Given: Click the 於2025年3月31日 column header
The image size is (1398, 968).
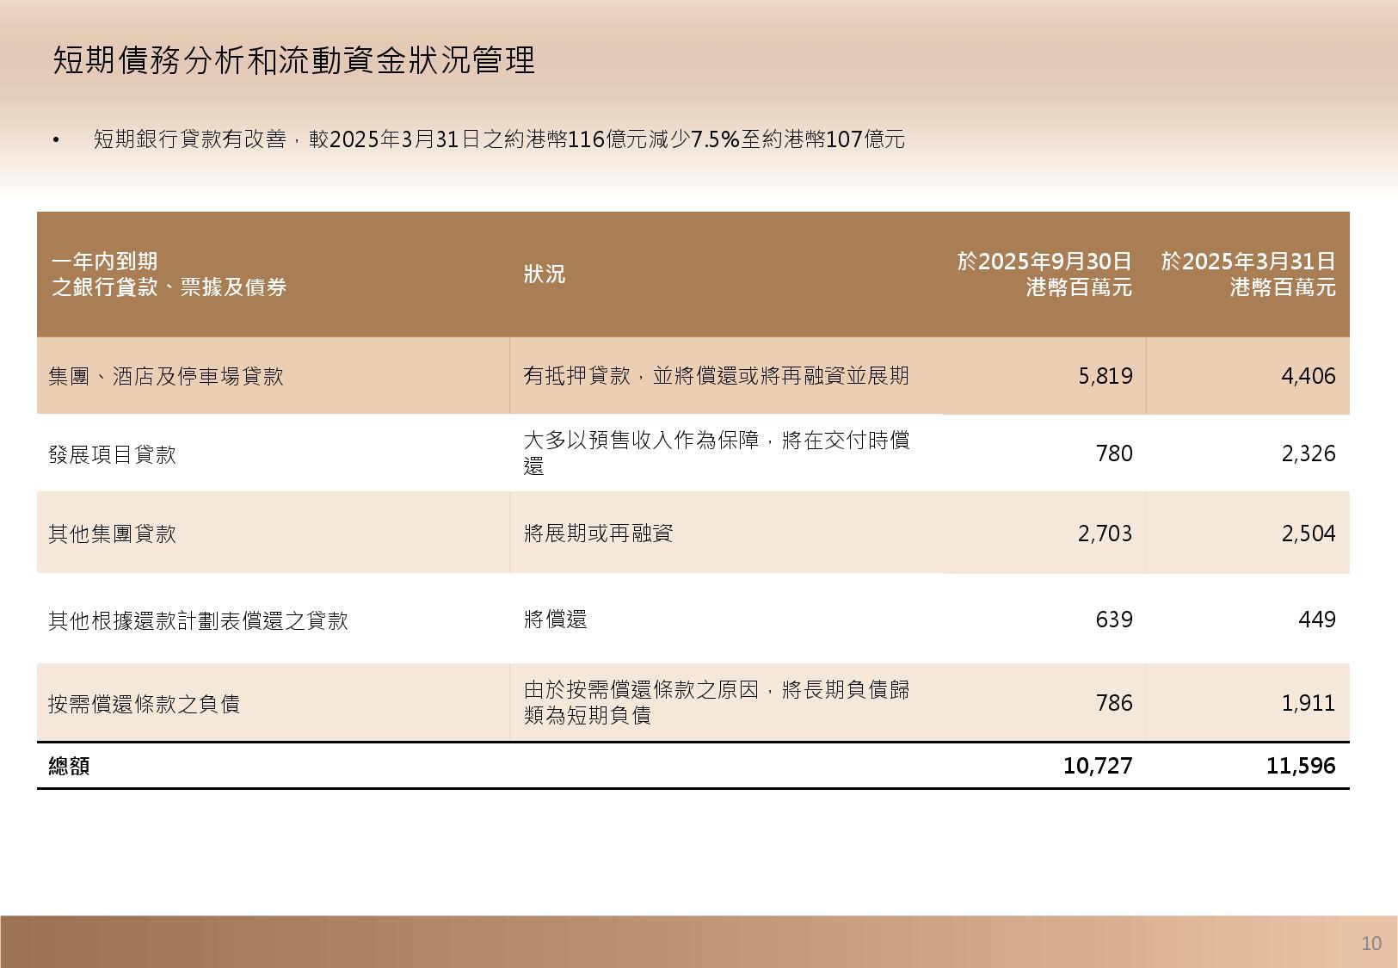Looking at the screenshot, I should 1248,274.
